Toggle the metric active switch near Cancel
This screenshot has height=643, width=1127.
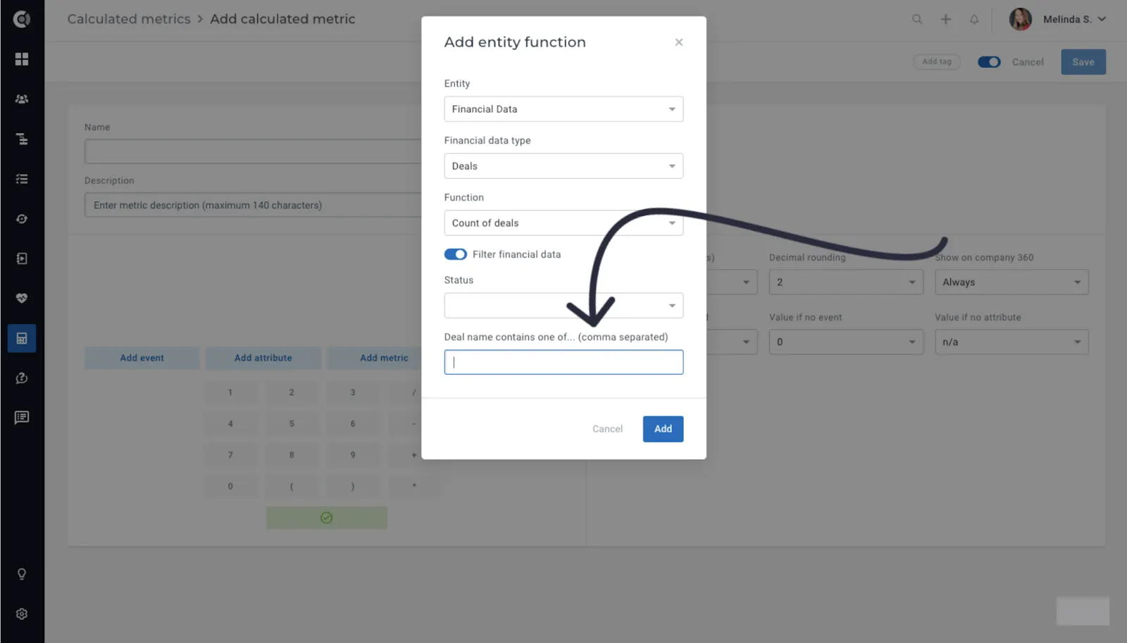(989, 62)
